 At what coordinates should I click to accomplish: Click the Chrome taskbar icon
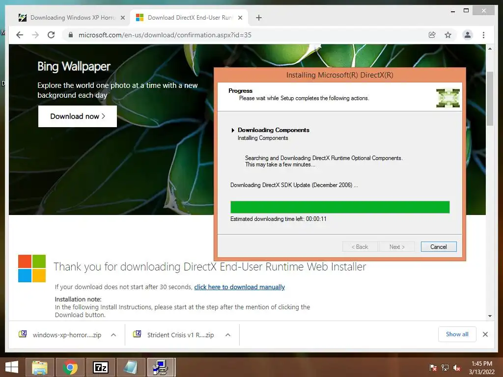[70, 367]
